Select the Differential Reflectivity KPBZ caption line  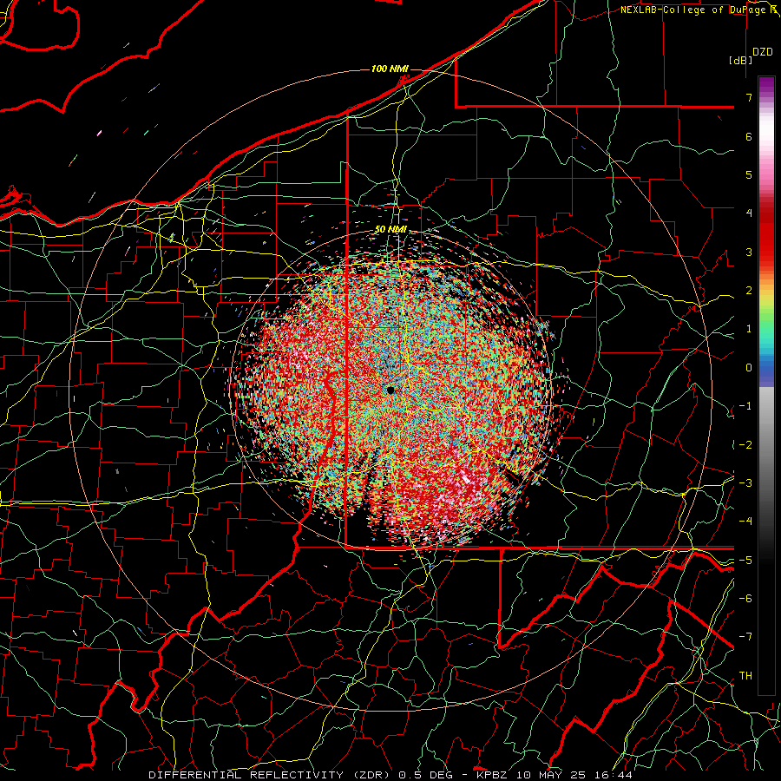point(390,775)
